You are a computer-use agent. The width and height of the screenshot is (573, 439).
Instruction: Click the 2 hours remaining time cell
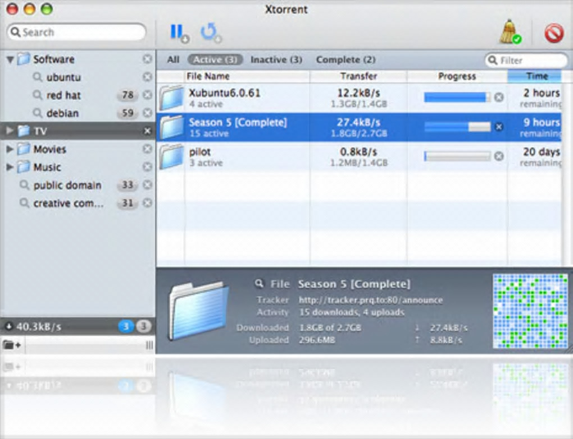coord(535,98)
